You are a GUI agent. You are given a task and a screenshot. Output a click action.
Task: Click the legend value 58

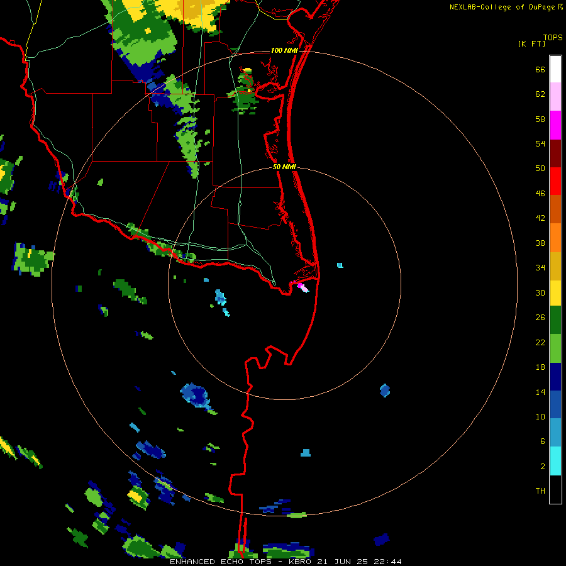tap(540, 119)
